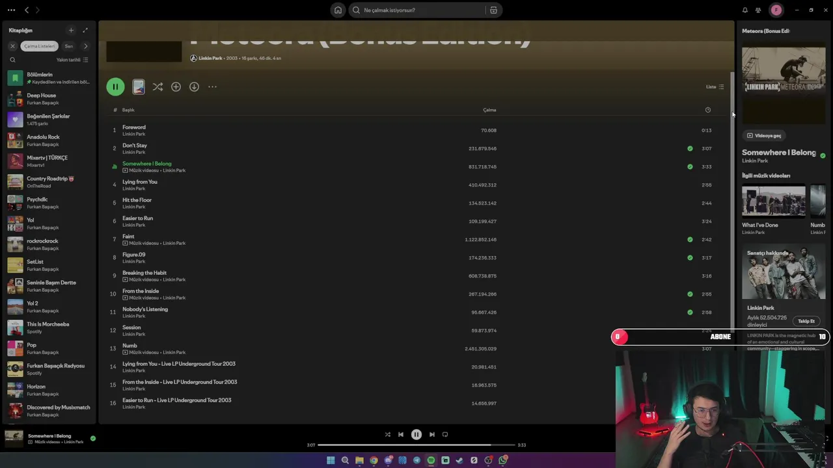The width and height of the screenshot is (833, 468).
Task: Go back with the left arrow
Action: (27, 10)
